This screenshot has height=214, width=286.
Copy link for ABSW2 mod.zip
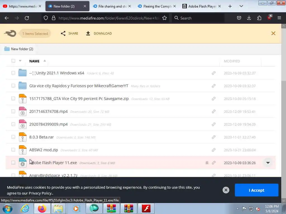[x=214, y=150]
